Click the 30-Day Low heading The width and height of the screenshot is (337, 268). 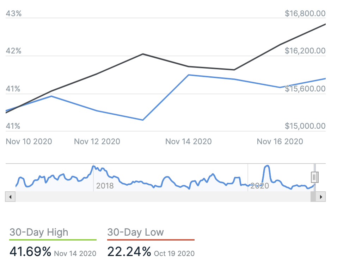(136, 232)
